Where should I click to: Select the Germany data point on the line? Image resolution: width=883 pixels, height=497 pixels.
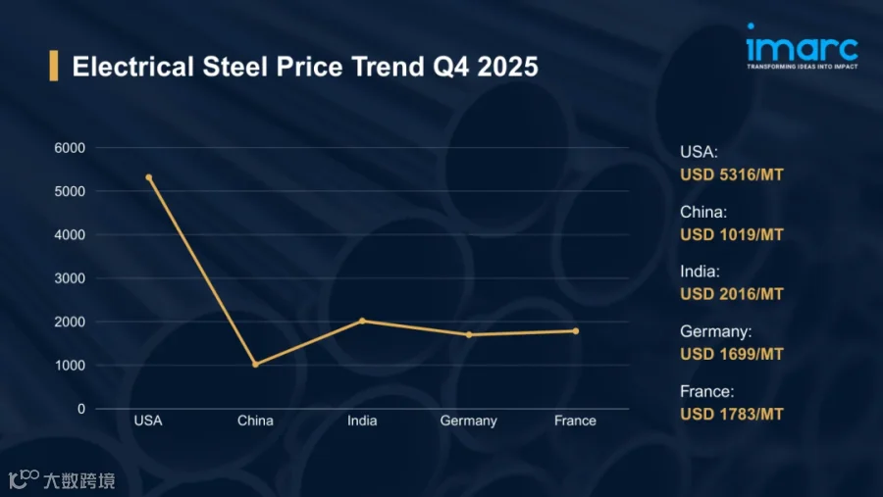(469, 334)
